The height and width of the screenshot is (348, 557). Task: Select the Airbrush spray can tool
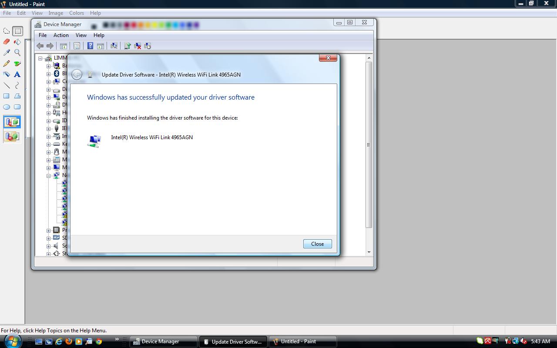(x=7, y=74)
